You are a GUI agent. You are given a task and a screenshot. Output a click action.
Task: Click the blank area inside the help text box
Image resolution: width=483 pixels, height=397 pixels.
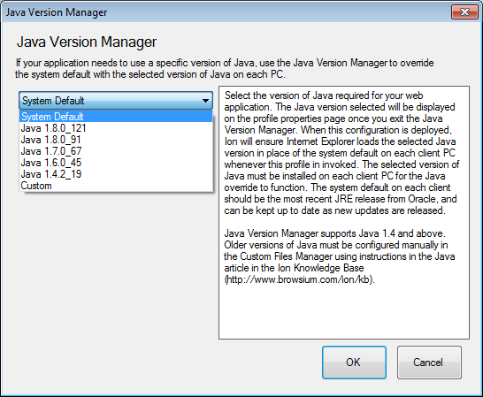pos(344,311)
